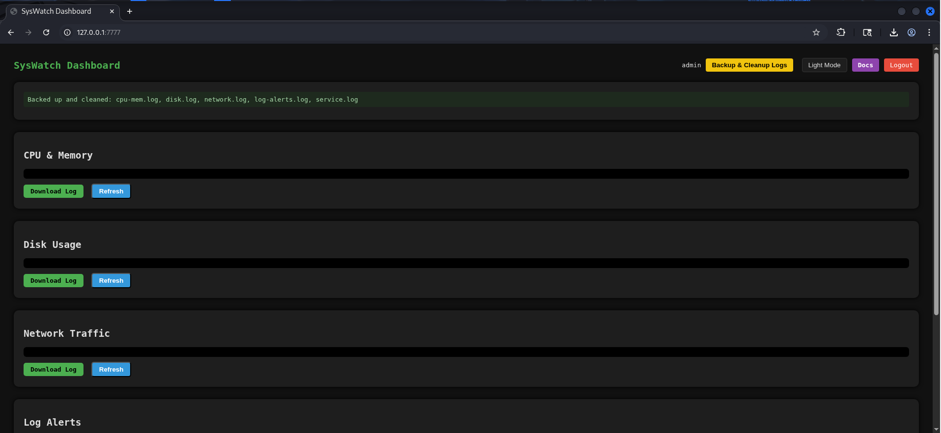Close the SysWatch Dashboard tab
941x433 pixels.
tap(112, 11)
